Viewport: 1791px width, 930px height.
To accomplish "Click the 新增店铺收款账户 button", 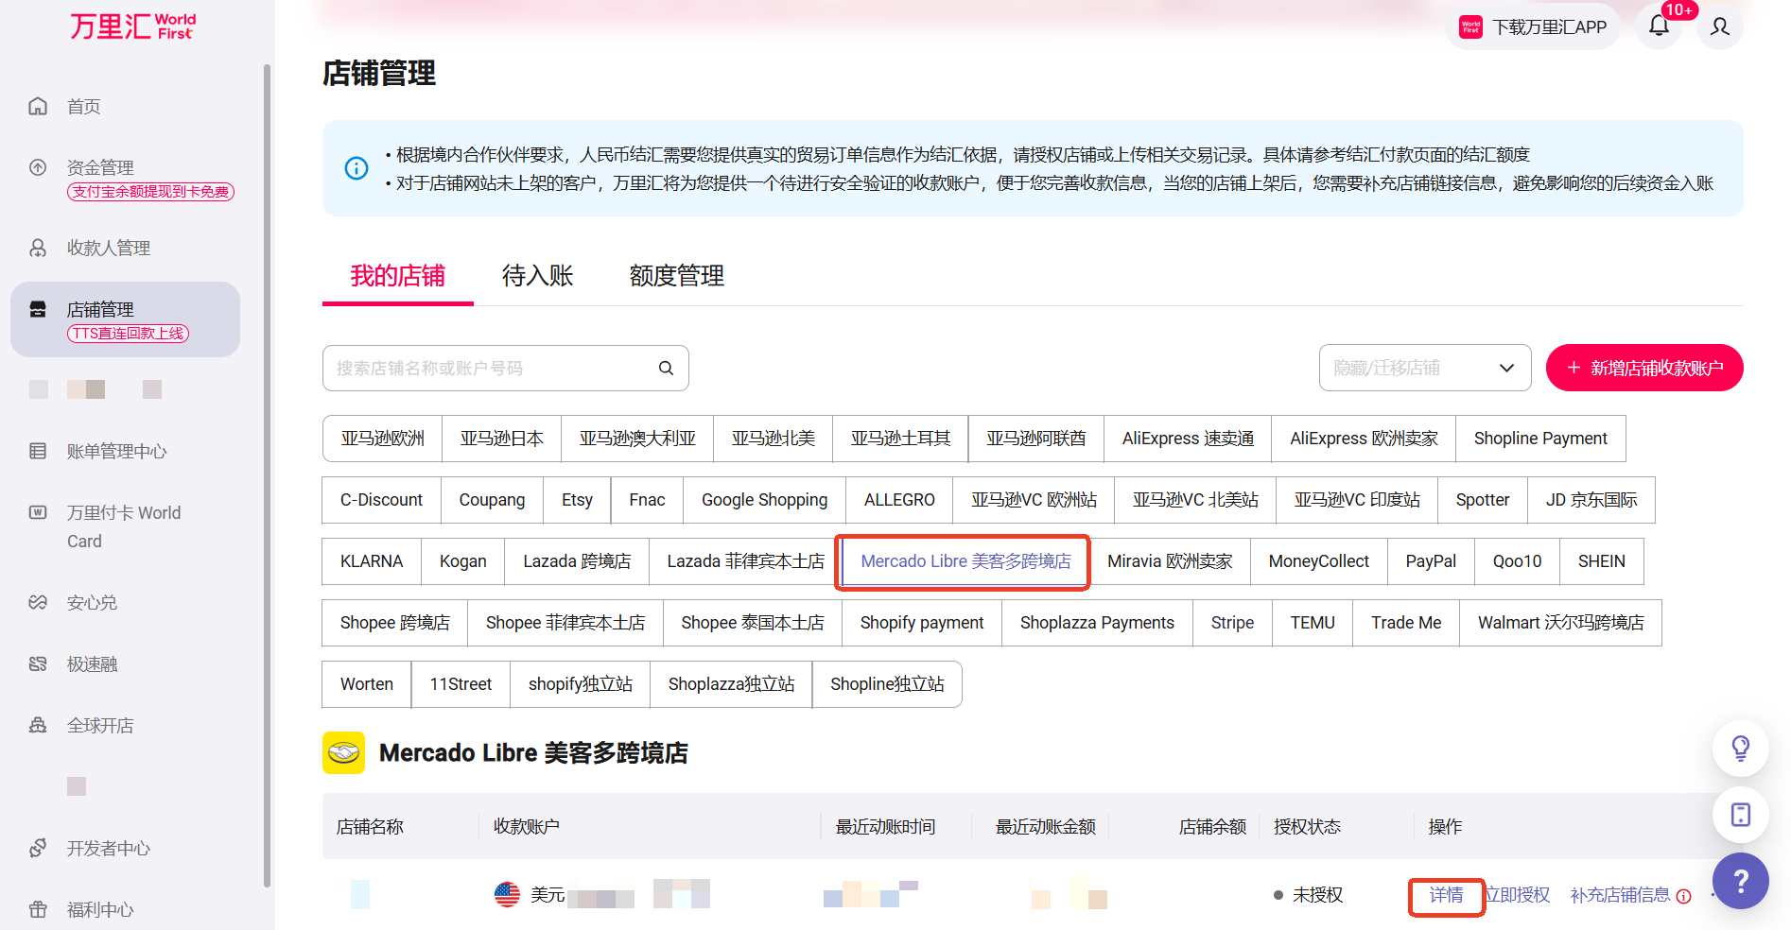I will tap(1643, 368).
